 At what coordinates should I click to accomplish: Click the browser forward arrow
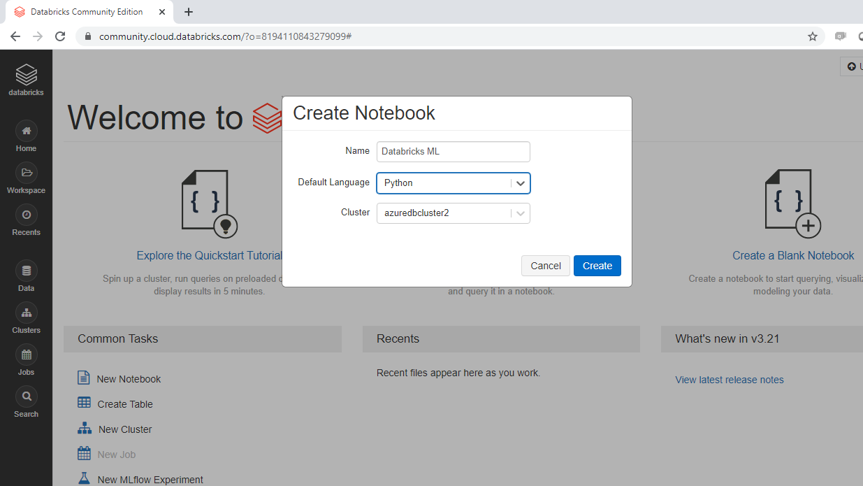37,36
